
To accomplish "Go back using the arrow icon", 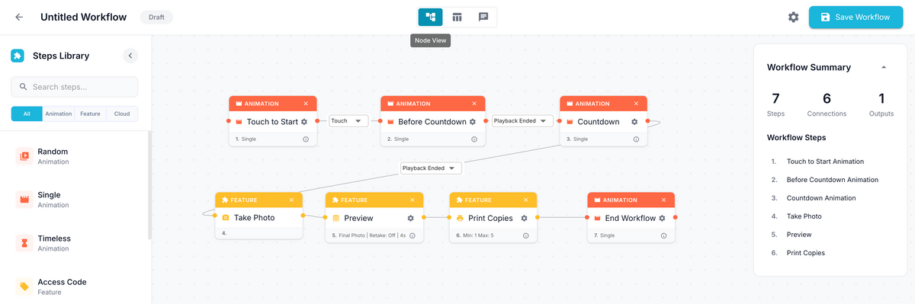I will (19, 17).
